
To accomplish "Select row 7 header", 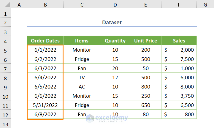I will 5,68.
